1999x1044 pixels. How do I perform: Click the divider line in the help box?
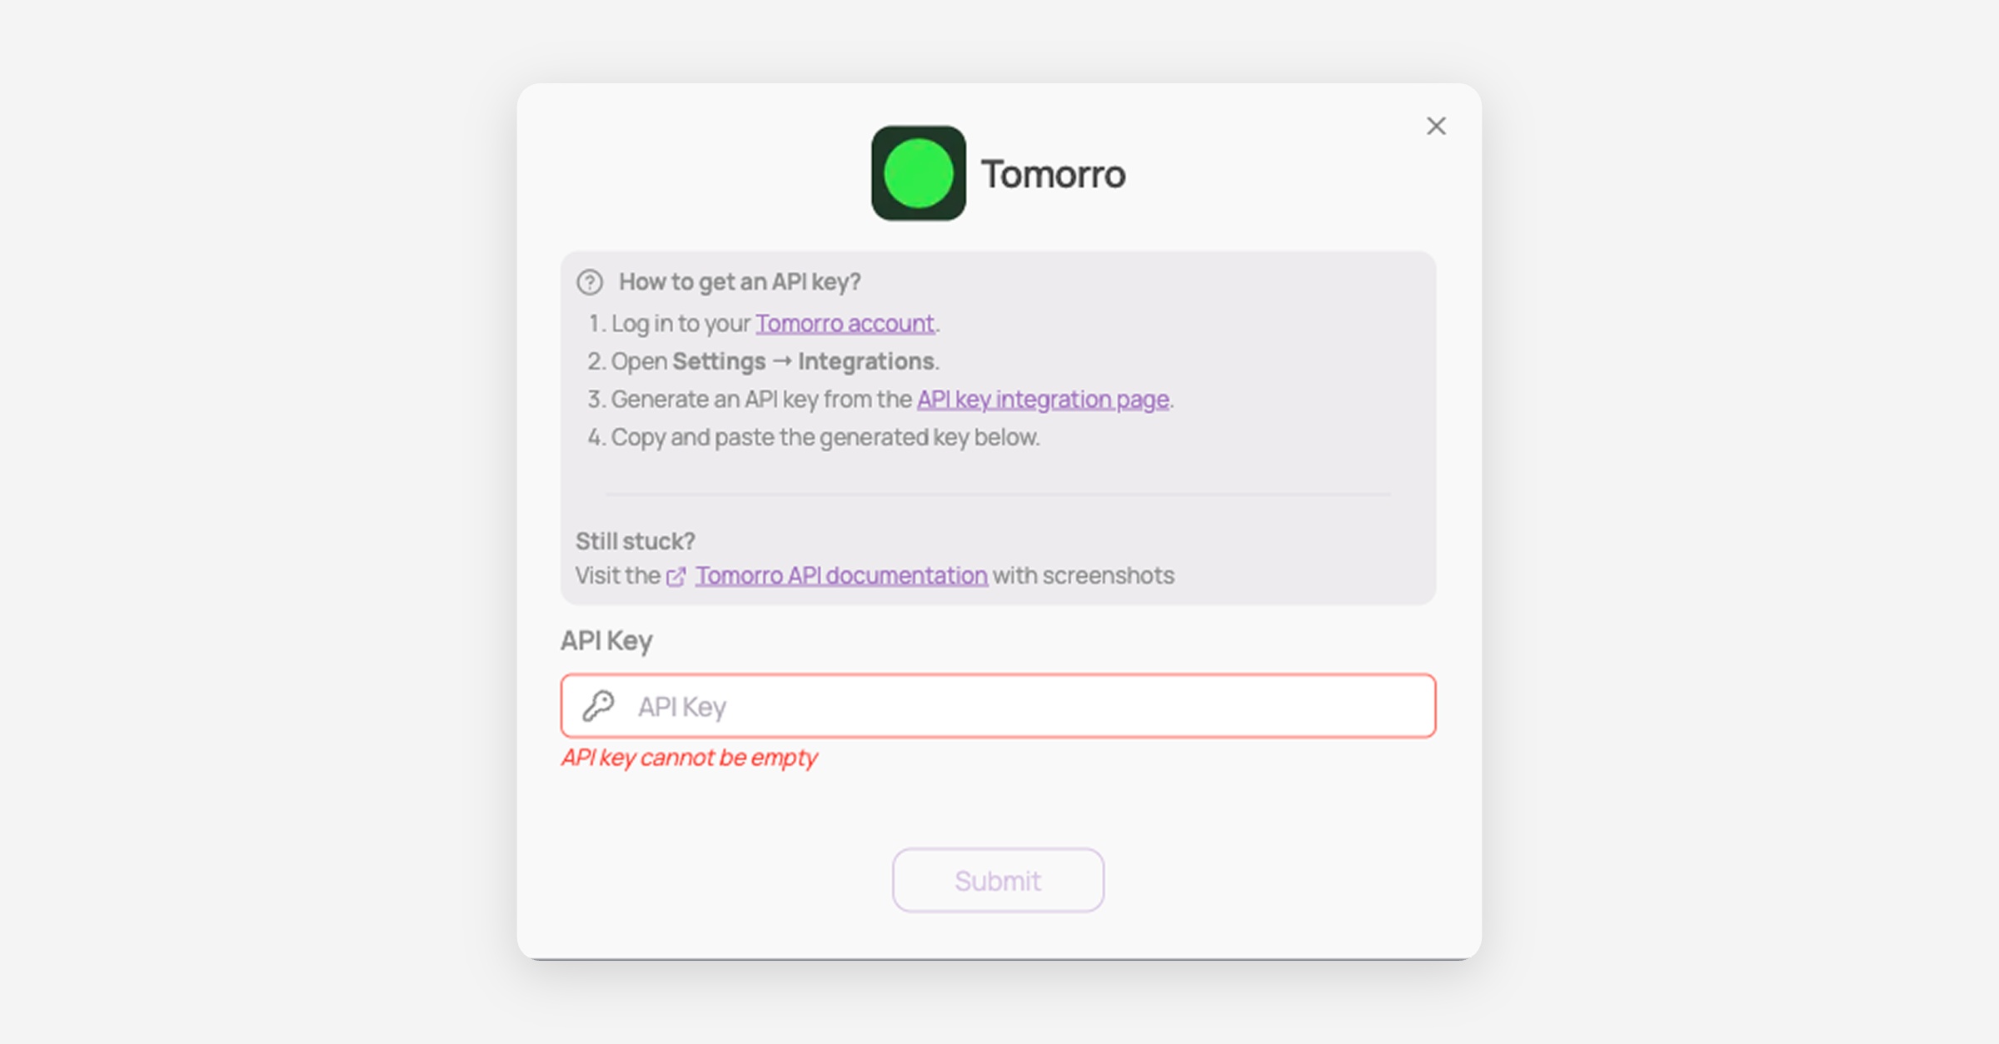998,494
